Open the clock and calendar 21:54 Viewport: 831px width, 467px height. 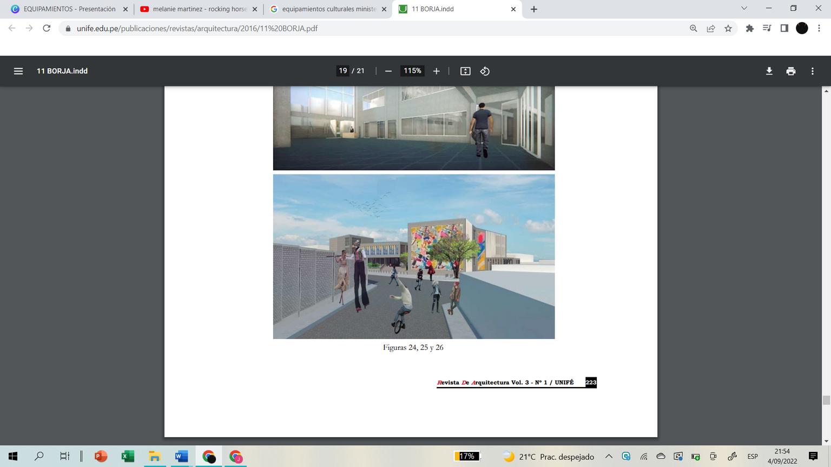pyautogui.click(x=782, y=456)
